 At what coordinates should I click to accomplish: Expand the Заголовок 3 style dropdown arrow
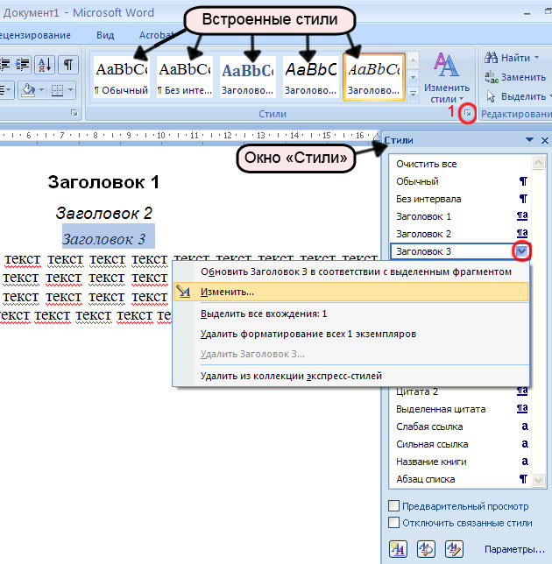click(x=522, y=251)
